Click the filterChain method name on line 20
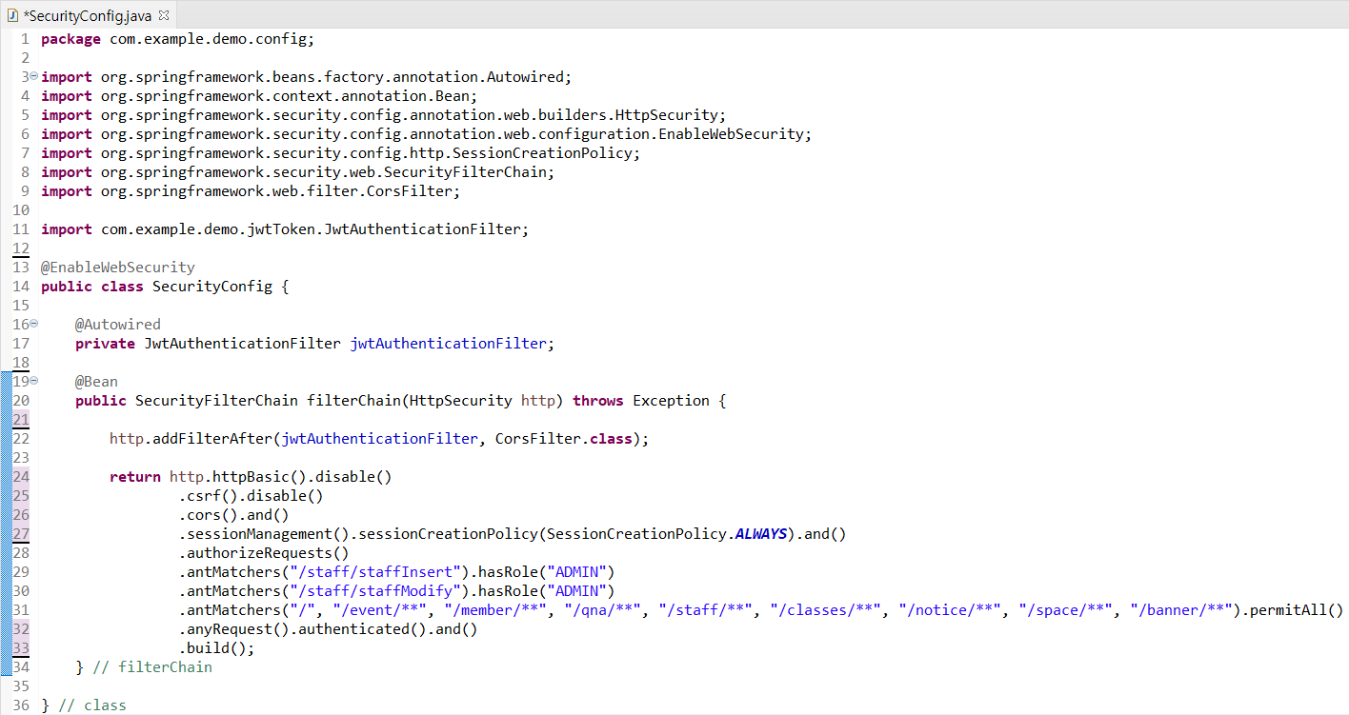This screenshot has height=715, width=1349. (353, 401)
